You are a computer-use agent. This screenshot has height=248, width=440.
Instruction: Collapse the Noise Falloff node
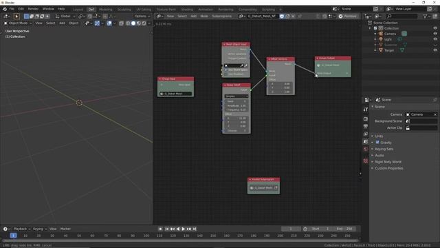click(225, 85)
